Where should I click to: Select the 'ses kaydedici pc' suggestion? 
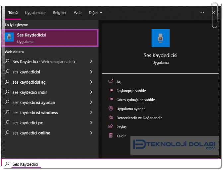pyautogui.click(x=49, y=123)
